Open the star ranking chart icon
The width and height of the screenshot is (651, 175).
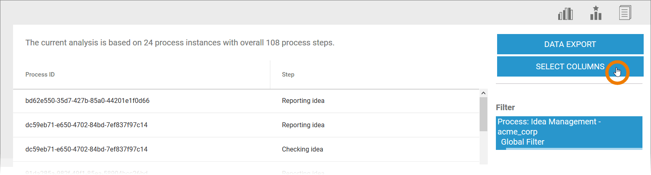coord(596,13)
